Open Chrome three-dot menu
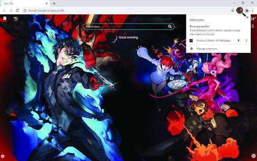 [x=253, y=11]
